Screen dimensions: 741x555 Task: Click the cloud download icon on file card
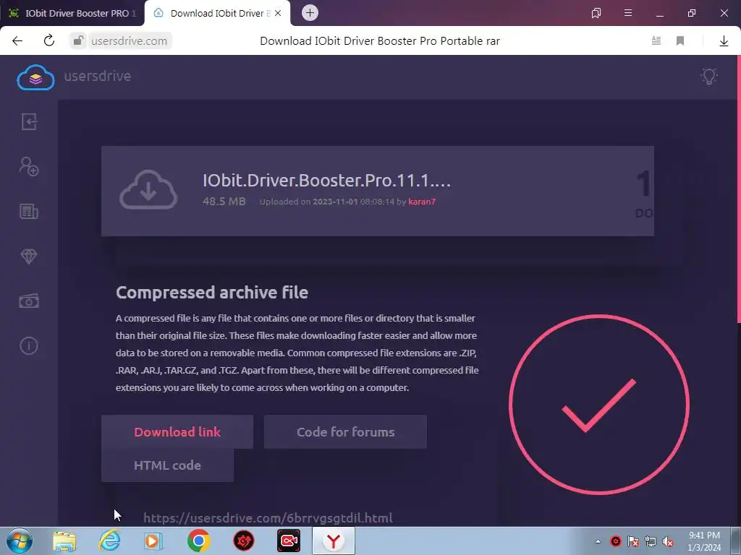coord(148,190)
